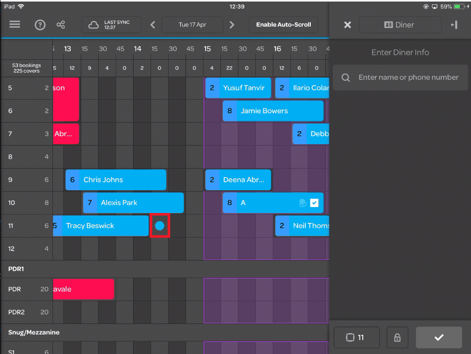Click the left arrow before Tue 17 Apr
The height and width of the screenshot is (354, 471).
coord(153,24)
